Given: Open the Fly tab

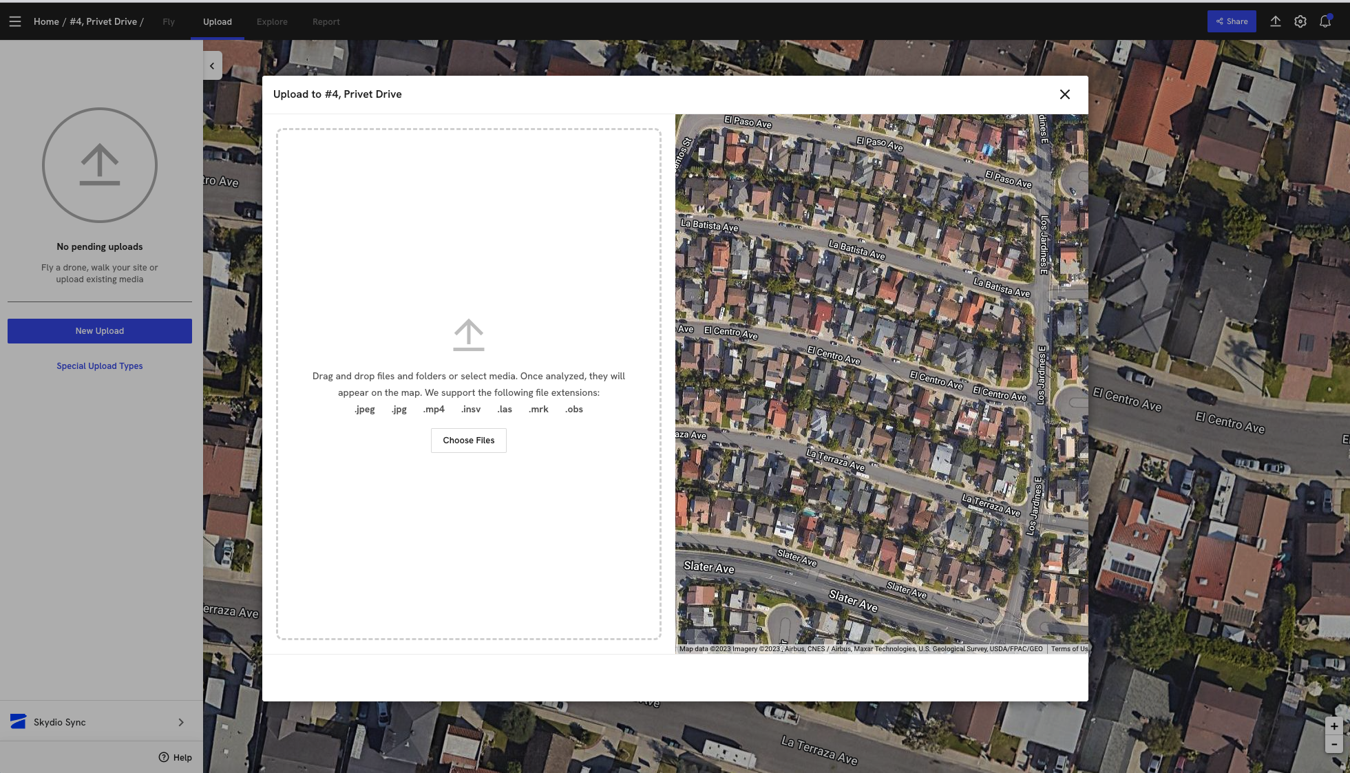Looking at the screenshot, I should 169,21.
